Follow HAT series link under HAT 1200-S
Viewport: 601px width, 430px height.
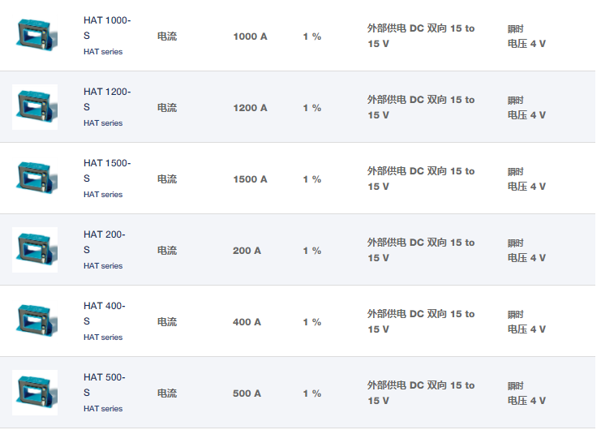tap(103, 123)
